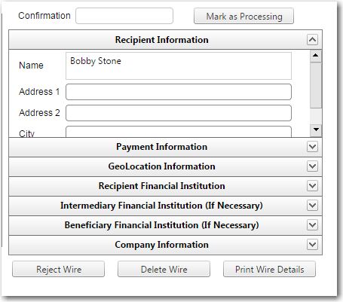The width and height of the screenshot is (343, 302).
Task: Click the scrollbar up arrow
Action: coord(316,56)
